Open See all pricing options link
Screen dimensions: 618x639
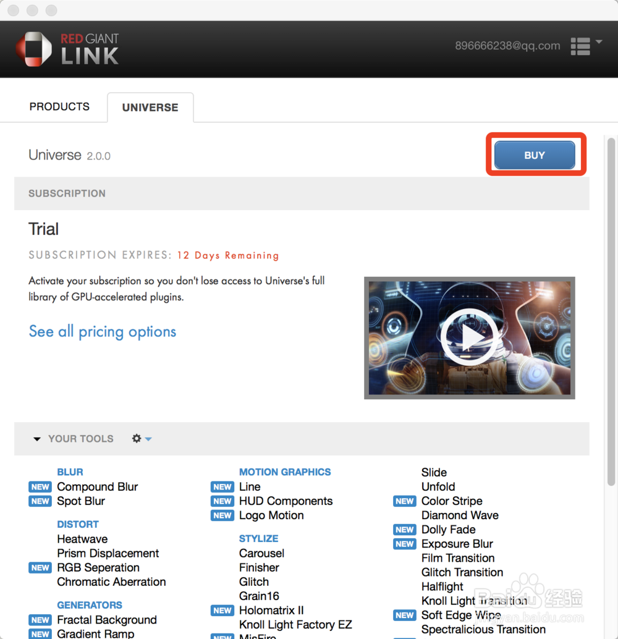[103, 332]
